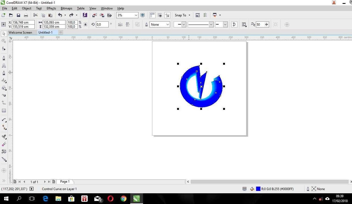The height and width of the screenshot is (204, 352).
Task: Open the Bitmaps menu
Action: (x=67, y=8)
